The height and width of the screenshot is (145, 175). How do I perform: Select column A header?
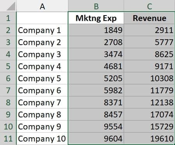pos(42,6)
